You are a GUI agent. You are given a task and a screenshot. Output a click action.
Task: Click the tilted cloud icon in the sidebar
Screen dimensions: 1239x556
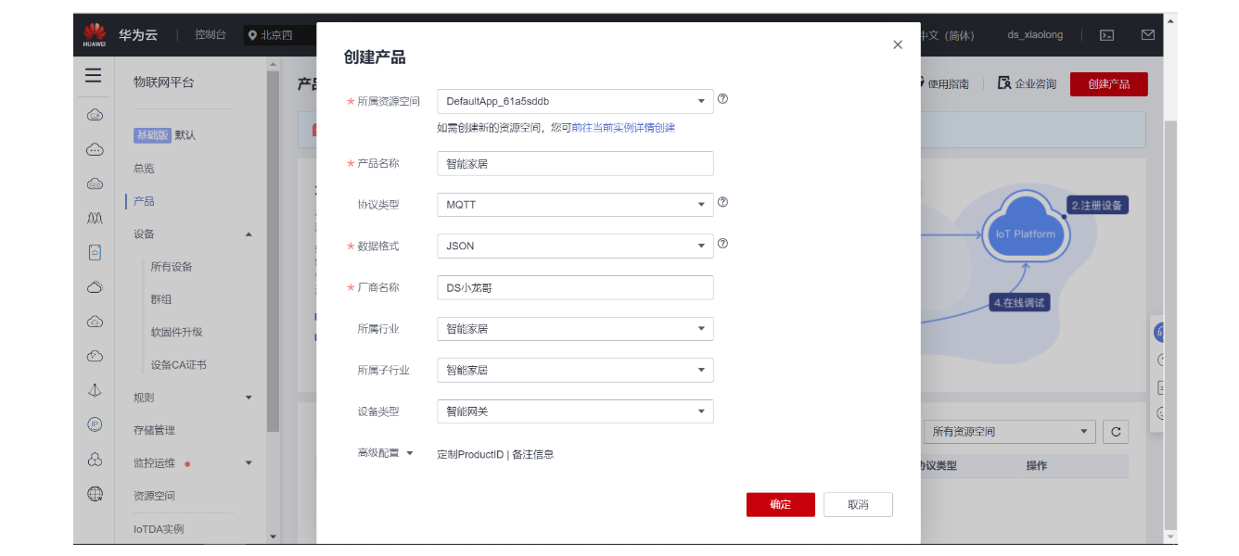[x=95, y=287]
